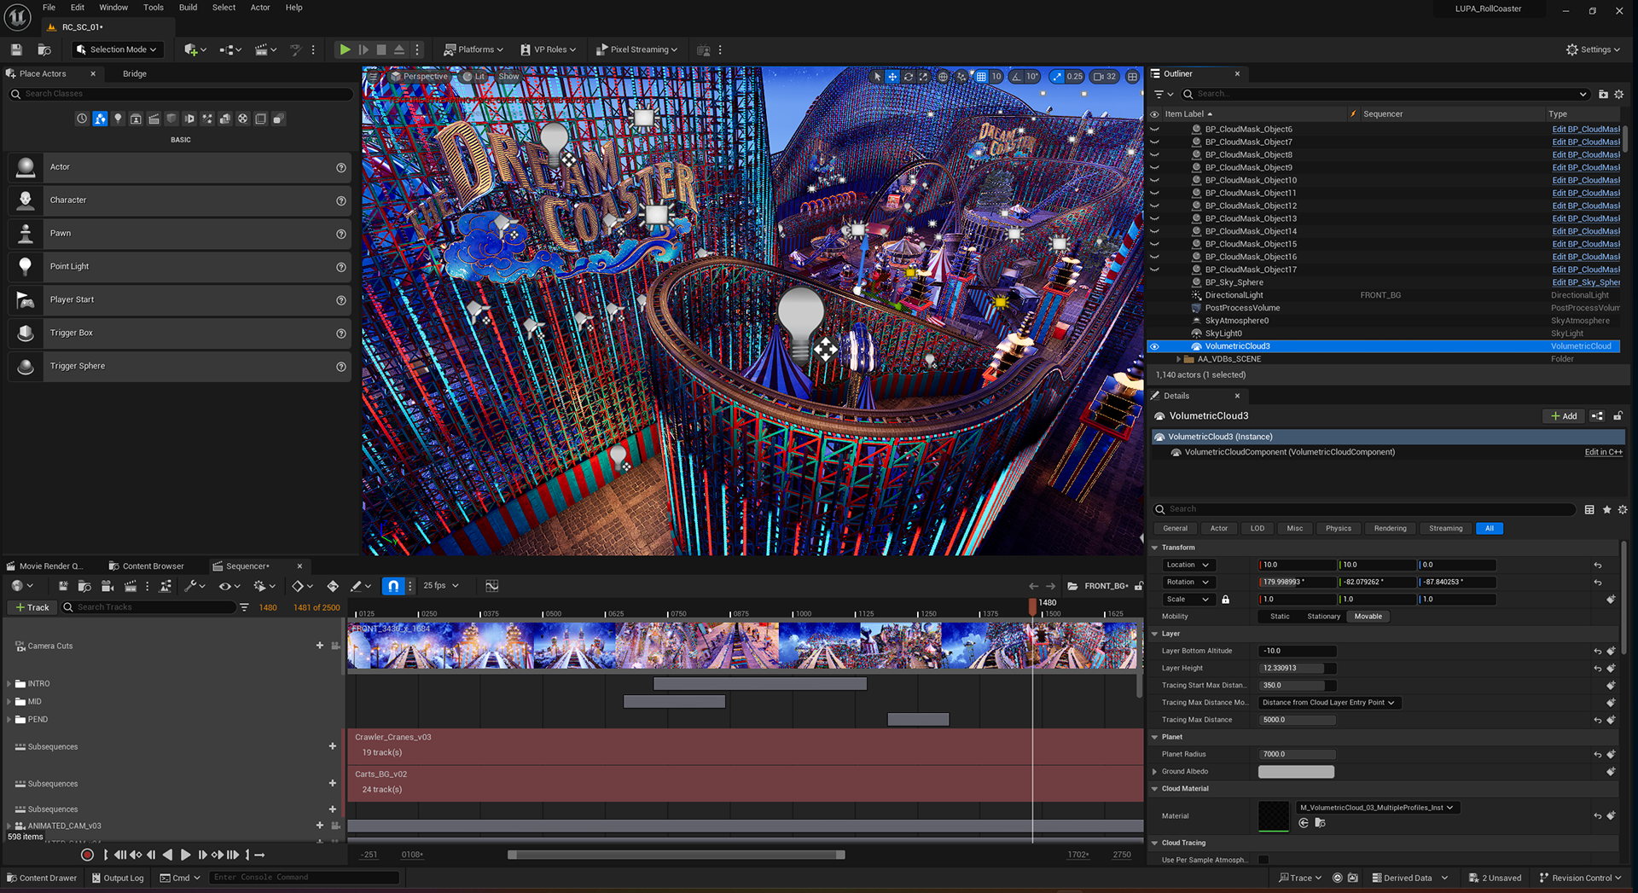Expand Ground Albedo property

1155,772
